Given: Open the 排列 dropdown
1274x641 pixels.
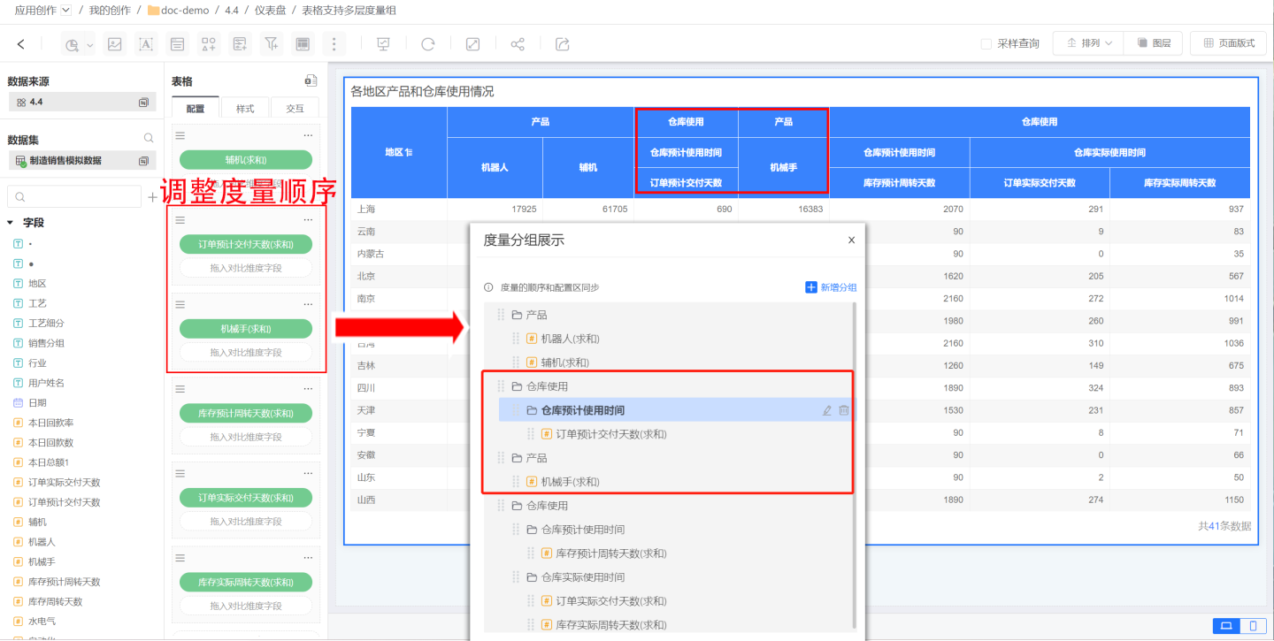Looking at the screenshot, I should [1089, 43].
